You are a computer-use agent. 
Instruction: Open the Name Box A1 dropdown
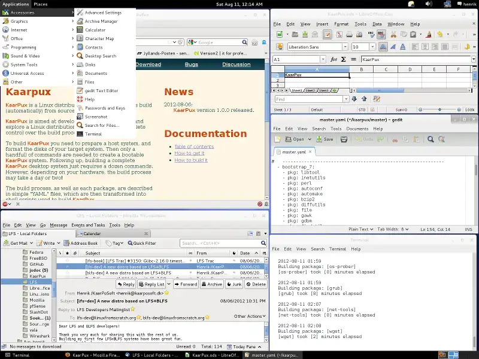(x=323, y=59)
